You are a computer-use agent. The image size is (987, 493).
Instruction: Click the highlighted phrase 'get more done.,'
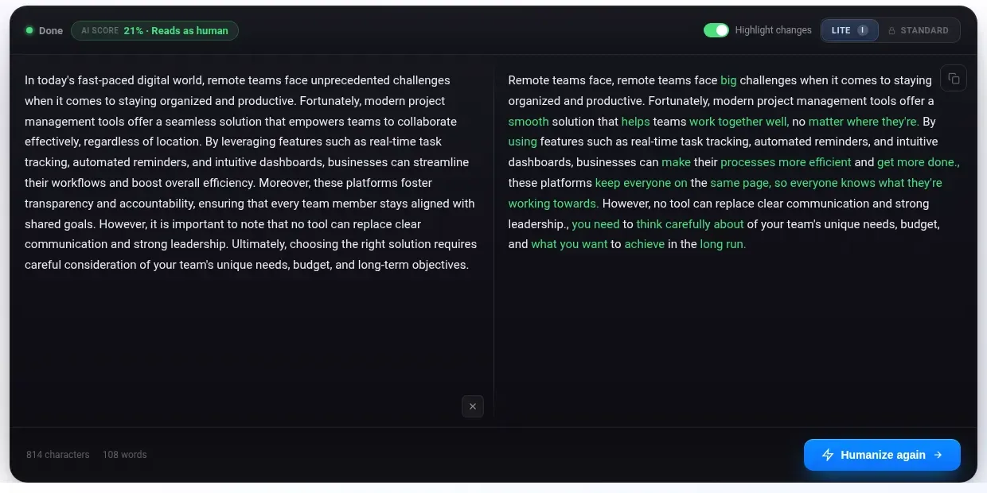919,162
